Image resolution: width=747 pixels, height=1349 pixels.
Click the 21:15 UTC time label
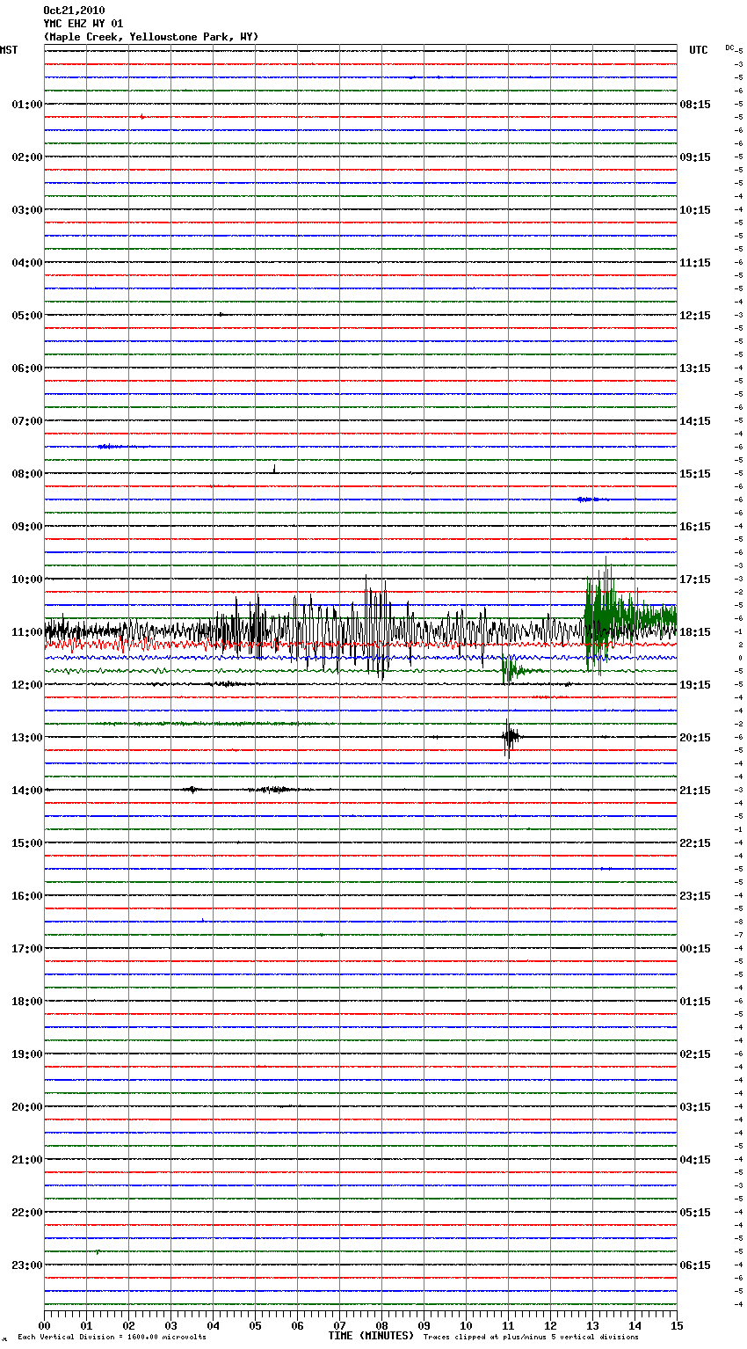click(695, 791)
